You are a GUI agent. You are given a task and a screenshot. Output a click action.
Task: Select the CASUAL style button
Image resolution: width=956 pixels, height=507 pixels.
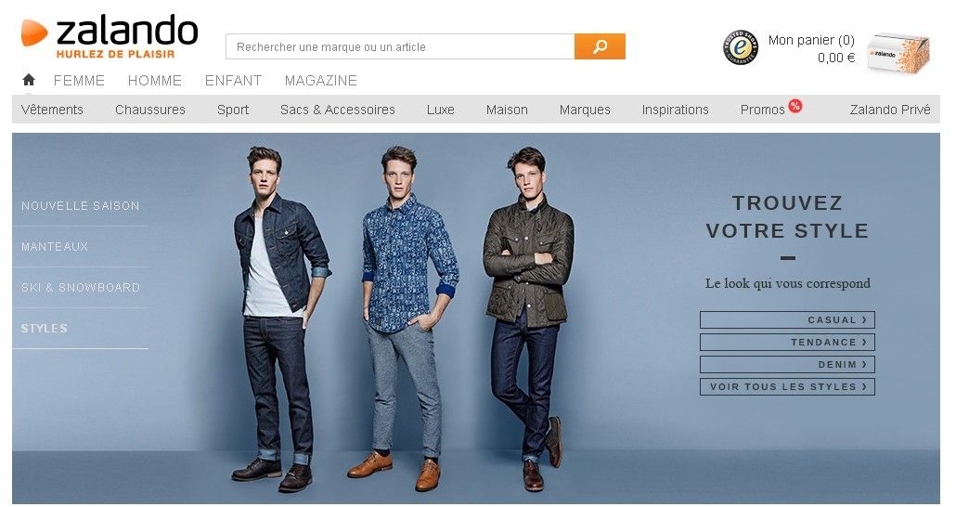point(787,319)
